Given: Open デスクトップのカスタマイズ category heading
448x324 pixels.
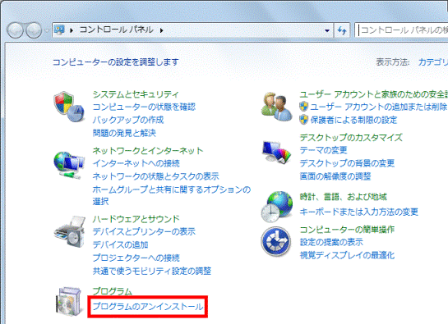Looking at the screenshot, I should pos(351,138).
